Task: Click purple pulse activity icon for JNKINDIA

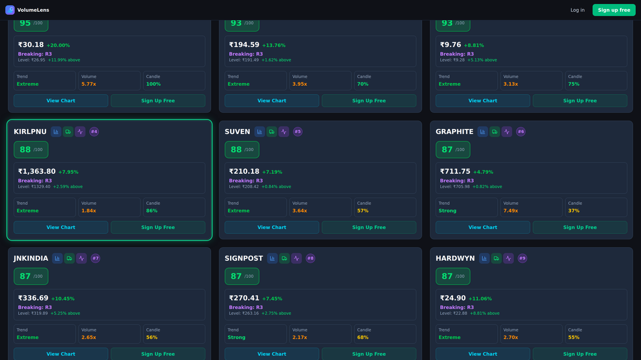Action: click(x=81, y=258)
